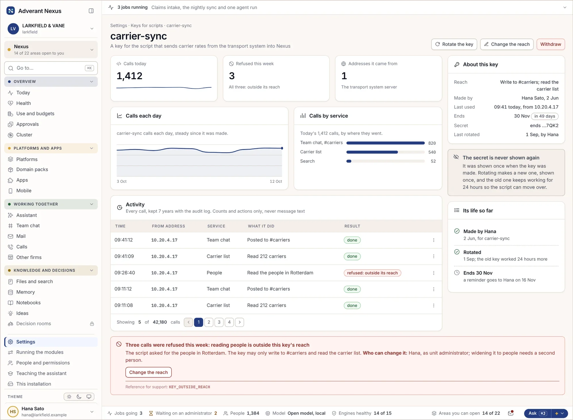573x420 pixels.
Task: Collapse the Knowledge and Decisions section
Action: coord(51,270)
